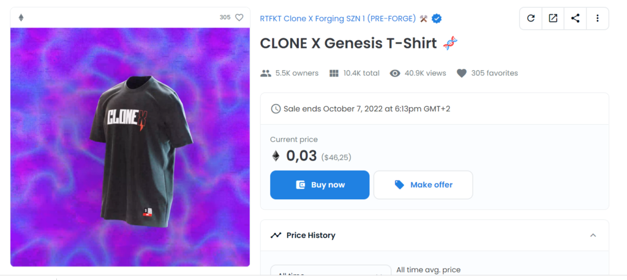View the 5.5K owners list
Image resolution: width=627 pixels, height=280 pixels.
click(x=296, y=73)
